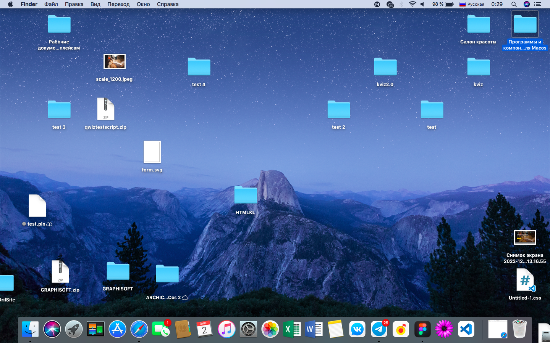Click the Figma dock icon
Image resolution: width=550 pixels, height=343 pixels.
(422, 329)
